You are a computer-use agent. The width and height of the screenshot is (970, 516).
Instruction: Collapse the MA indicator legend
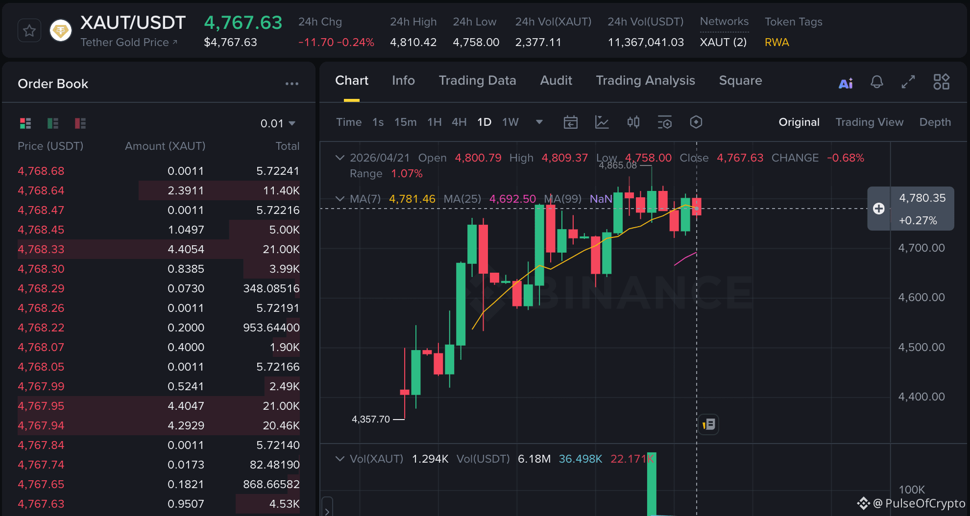click(x=339, y=199)
